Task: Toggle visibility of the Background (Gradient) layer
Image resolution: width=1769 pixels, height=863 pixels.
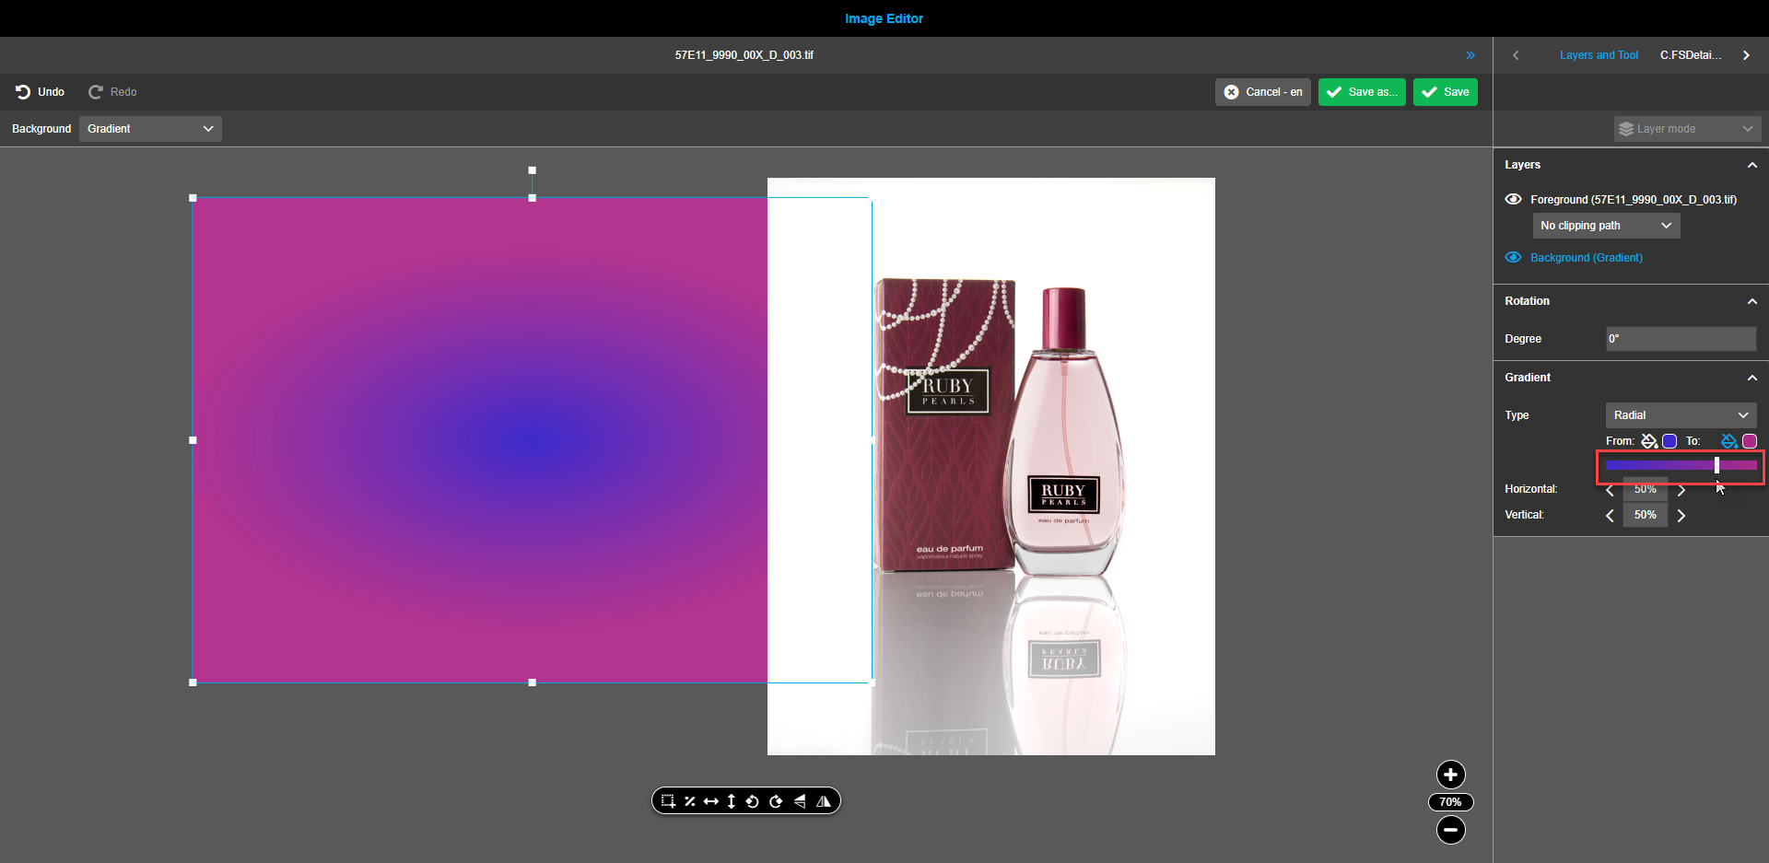Action: click(1514, 257)
